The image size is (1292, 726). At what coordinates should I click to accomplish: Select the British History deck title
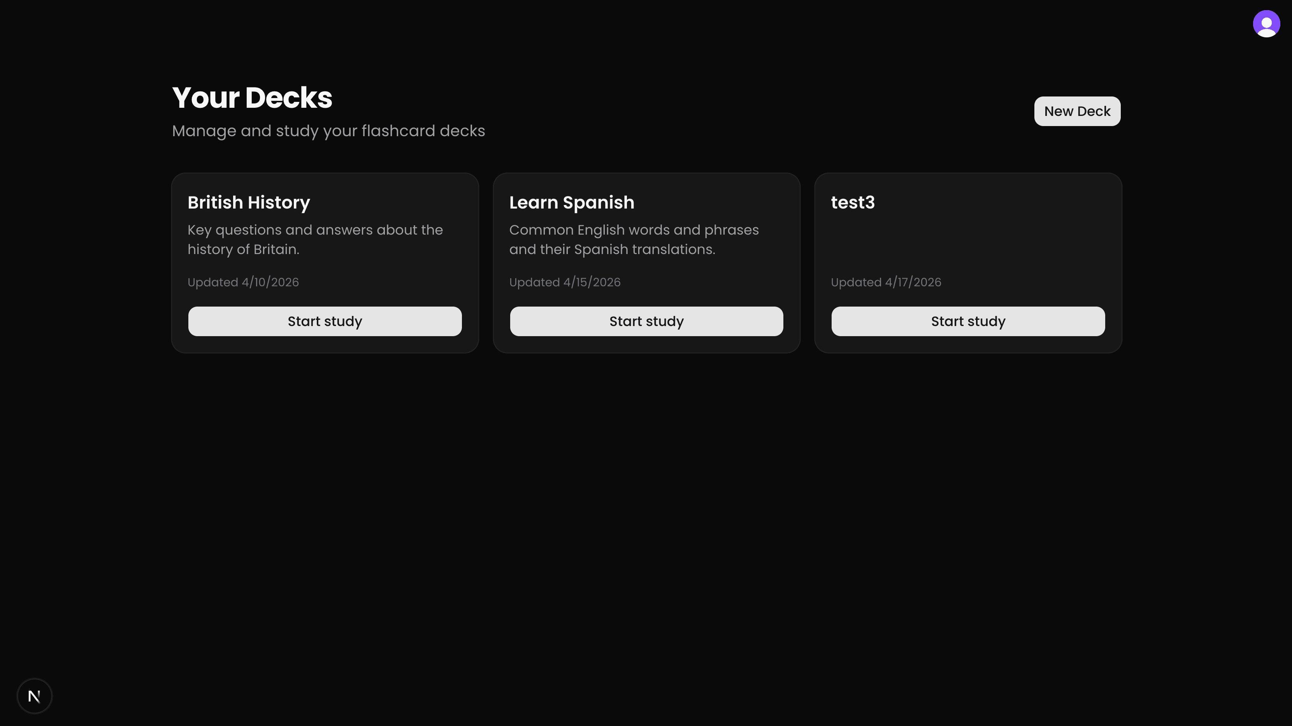tap(249, 203)
